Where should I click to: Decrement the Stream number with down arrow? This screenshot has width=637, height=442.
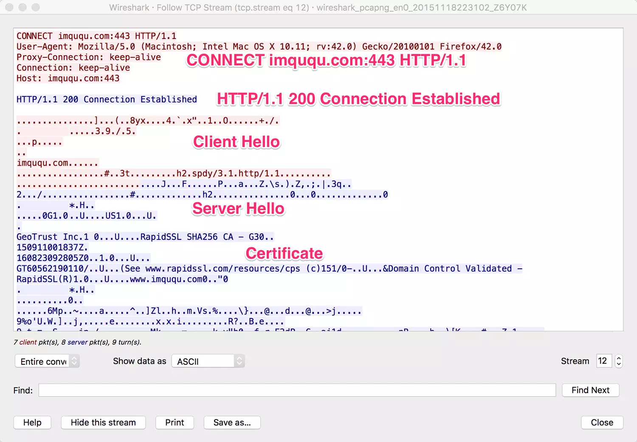pos(618,364)
